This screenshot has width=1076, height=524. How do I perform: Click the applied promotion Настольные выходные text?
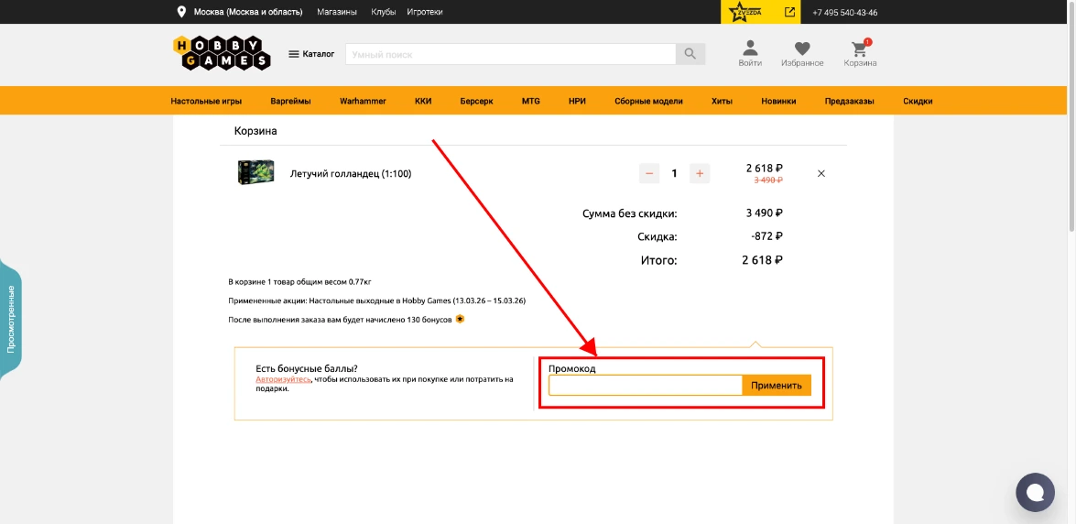point(376,300)
